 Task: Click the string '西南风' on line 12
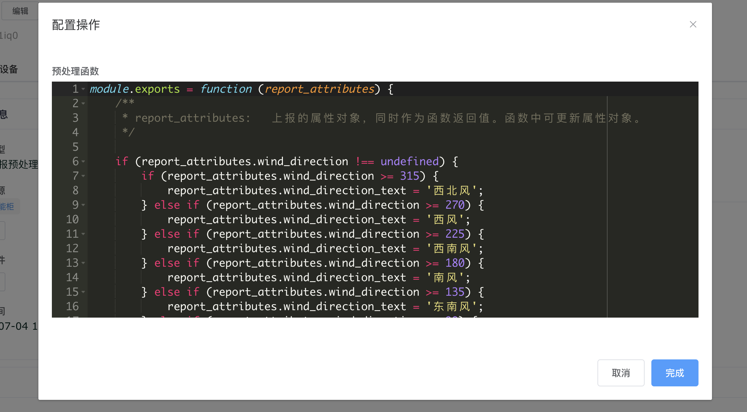tap(452, 248)
